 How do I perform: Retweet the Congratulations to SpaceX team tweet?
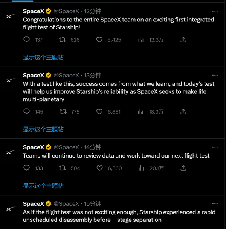63,39
